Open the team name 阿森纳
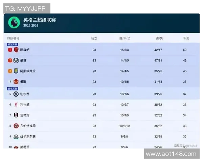Image resolution: width=203 pixels, height=162 pixels. click(25, 50)
